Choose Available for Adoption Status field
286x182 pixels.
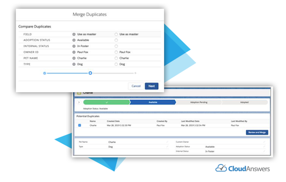[x=74, y=40]
